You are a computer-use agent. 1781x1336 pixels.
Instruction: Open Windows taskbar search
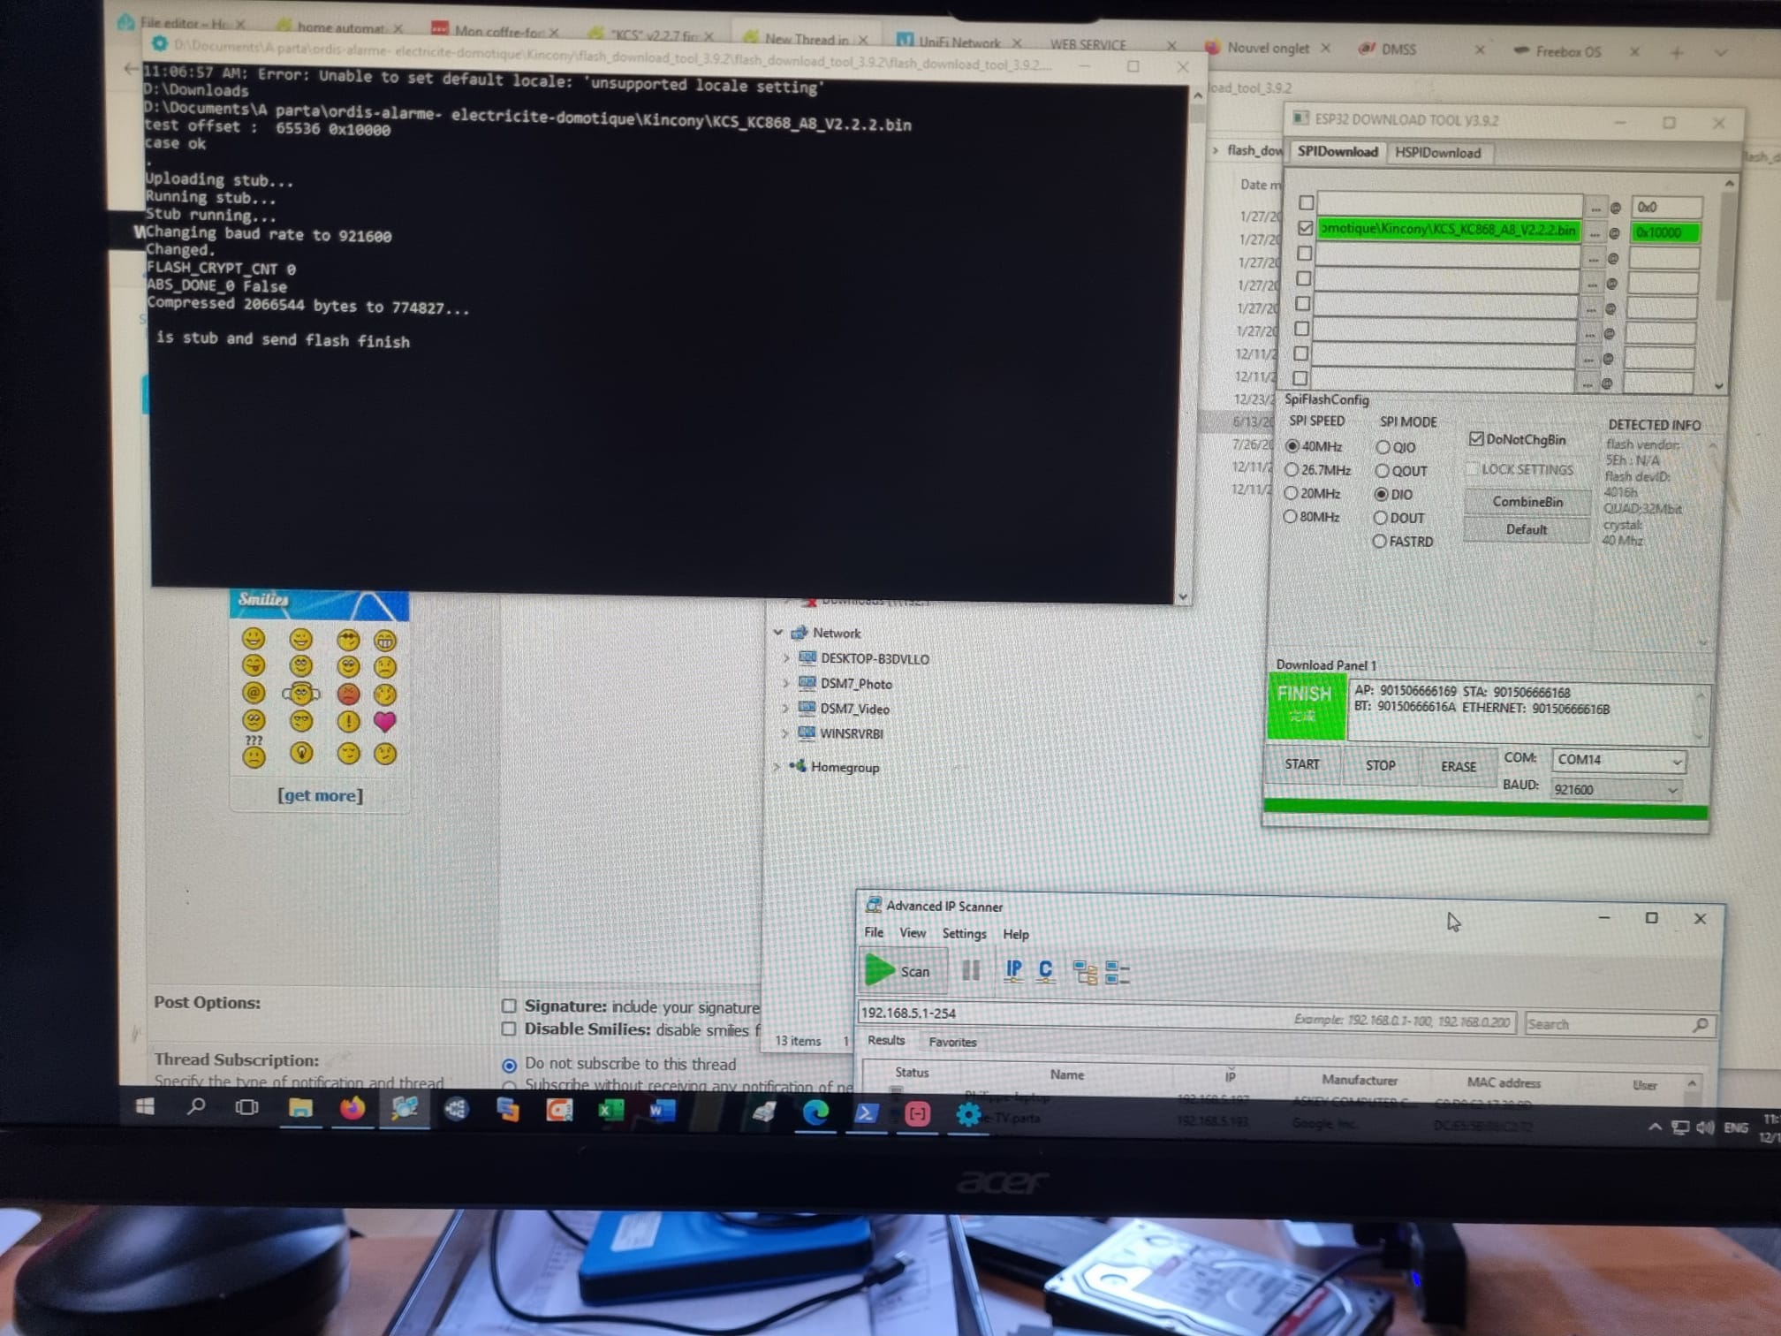(196, 1106)
